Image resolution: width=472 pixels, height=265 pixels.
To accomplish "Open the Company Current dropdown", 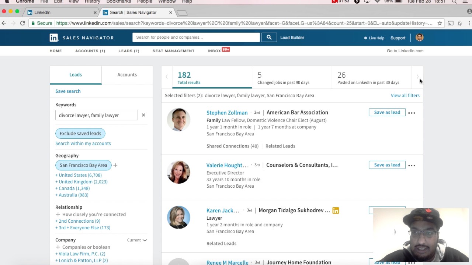I will point(137,240).
